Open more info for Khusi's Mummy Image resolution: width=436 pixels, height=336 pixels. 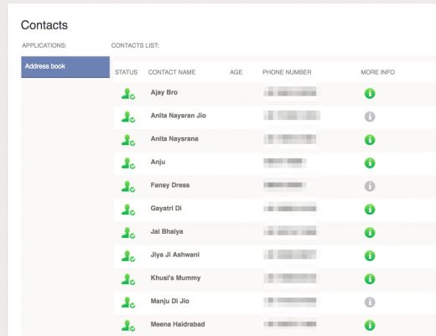tap(370, 279)
